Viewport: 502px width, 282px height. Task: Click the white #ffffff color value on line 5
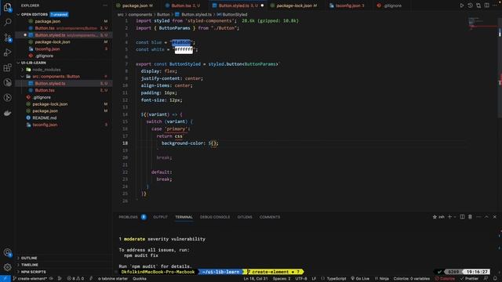pyautogui.click(x=184, y=49)
